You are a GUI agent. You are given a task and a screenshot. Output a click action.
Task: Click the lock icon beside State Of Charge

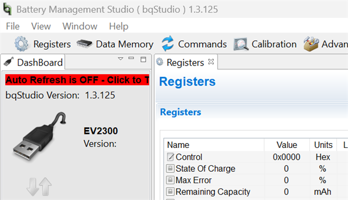[x=170, y=169]
